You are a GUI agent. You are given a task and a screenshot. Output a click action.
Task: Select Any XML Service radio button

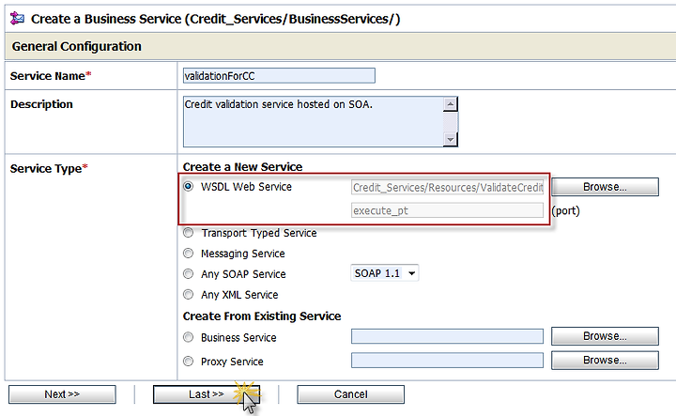coord(189,295)
